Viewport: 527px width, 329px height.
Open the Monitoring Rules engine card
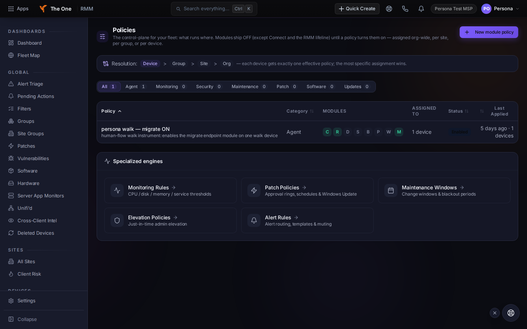171,190
